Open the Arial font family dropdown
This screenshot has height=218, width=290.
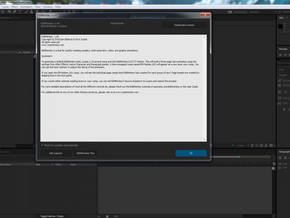pos(284,70)
